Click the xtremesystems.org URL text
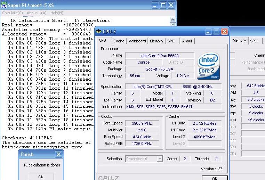The width and height of the screenshot is (265, 180). coord(42,147)
